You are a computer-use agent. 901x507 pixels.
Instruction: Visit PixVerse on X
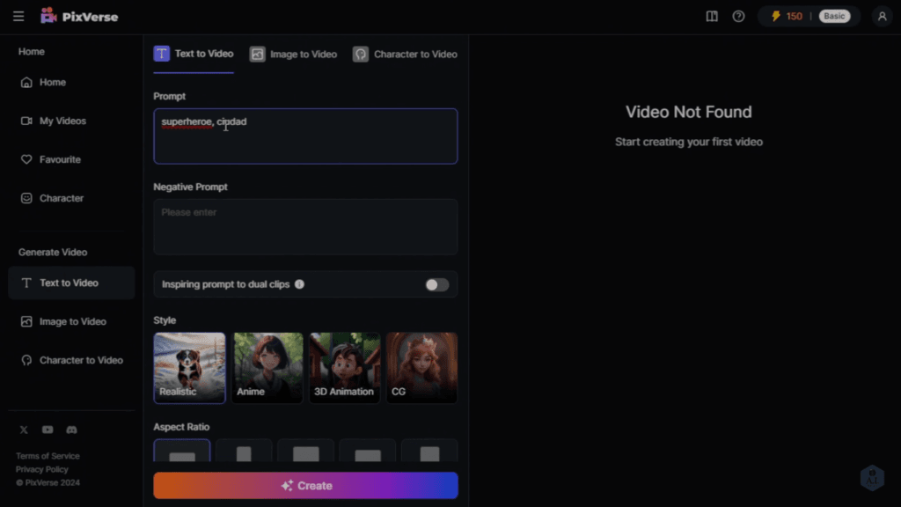point(24,430)
